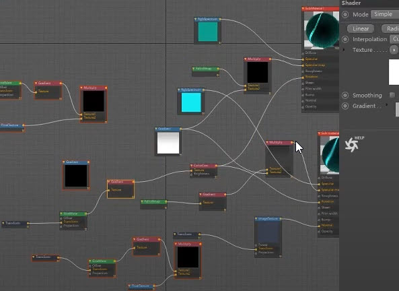This screenshot has height=291, width=399.
Task: Click the Linear gradient button
Action: click(361, 29)
